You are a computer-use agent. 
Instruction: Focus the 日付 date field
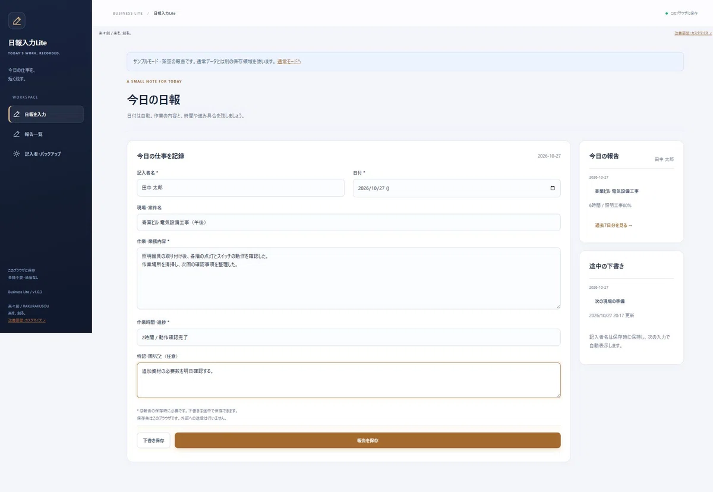point(457,188)
